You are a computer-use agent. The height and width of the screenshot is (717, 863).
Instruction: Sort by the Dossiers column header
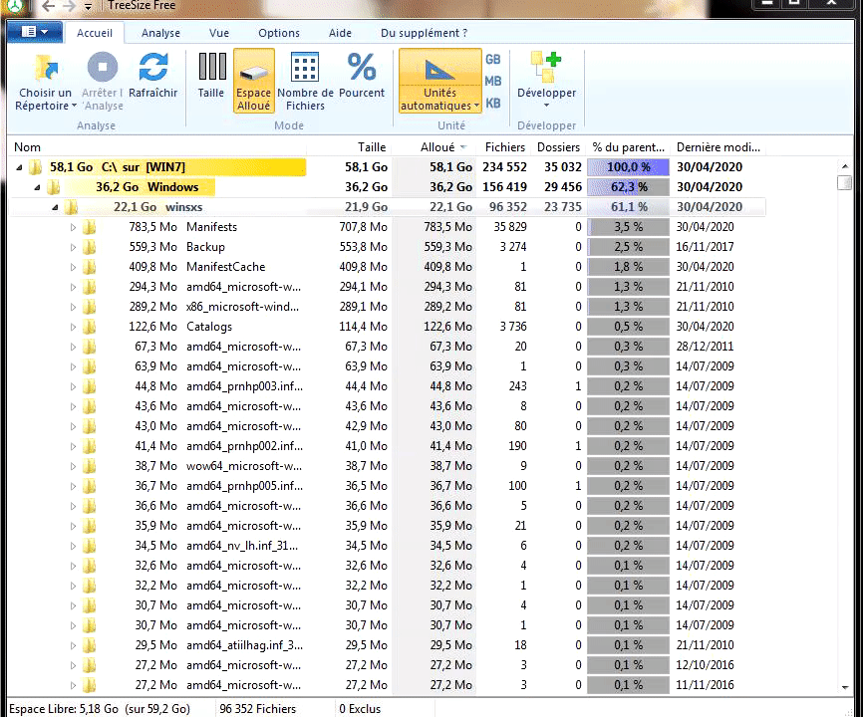point(558,147)
